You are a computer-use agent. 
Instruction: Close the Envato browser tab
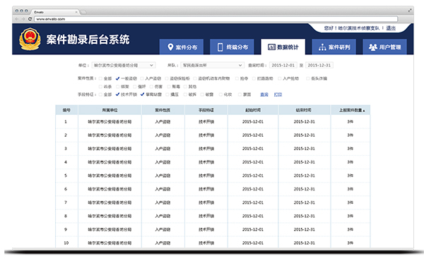(x=76, y=12)
